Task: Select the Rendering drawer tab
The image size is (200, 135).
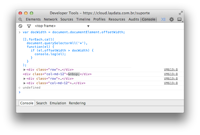Action: [77, 103]
